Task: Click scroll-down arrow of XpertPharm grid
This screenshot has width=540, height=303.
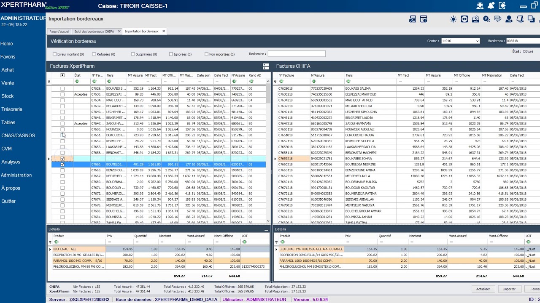Action: click(268, 221)
